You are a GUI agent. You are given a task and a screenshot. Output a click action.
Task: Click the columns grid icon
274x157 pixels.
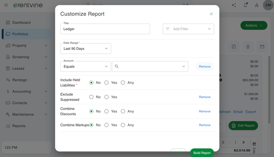pyautogui.click(x=254, y=144)
